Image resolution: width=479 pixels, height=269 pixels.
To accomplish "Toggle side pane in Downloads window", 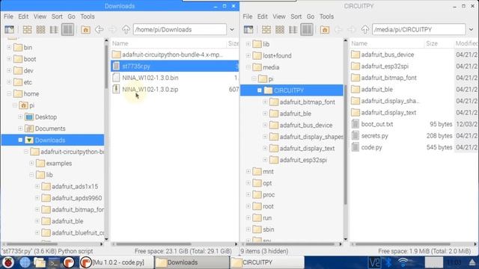I will pos(9,30).
